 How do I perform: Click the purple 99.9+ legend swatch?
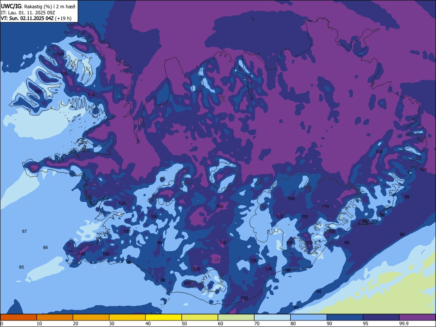point(417,317)
